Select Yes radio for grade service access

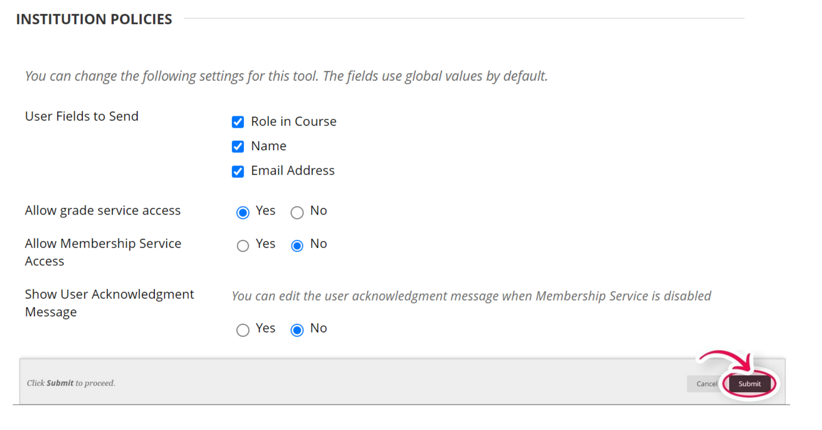click(x=242, y=212)
